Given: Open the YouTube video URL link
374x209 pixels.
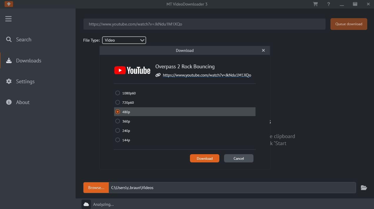Looking at the screenshot, I should click(x=207, y=75).
